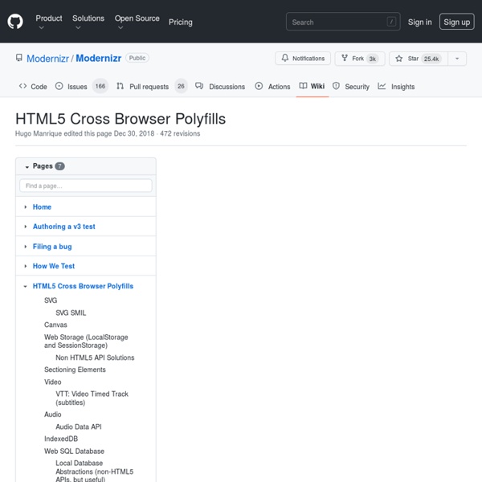Jump to VTT: Video Timed Track

[92, 398]
